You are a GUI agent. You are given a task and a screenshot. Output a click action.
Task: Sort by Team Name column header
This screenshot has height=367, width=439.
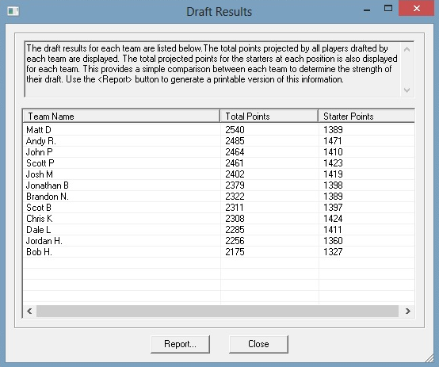[121, 117]
